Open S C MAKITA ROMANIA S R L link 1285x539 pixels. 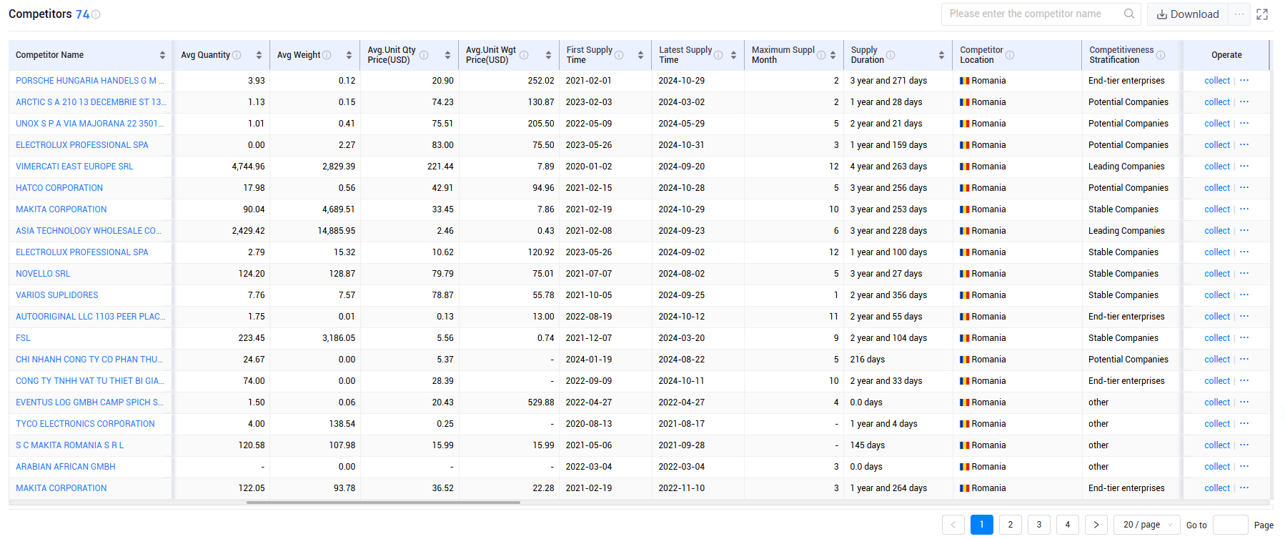coord(70,445)
